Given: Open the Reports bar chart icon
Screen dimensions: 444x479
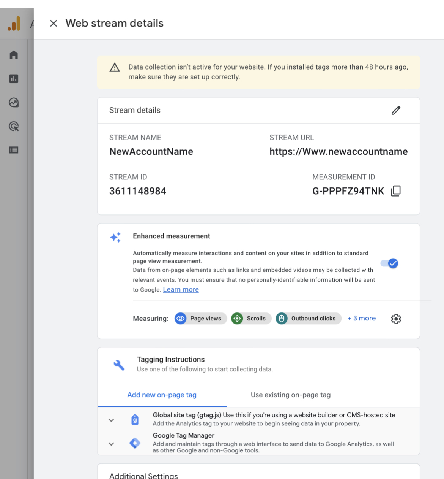Looking at the screenshot, I should (14, 79).
